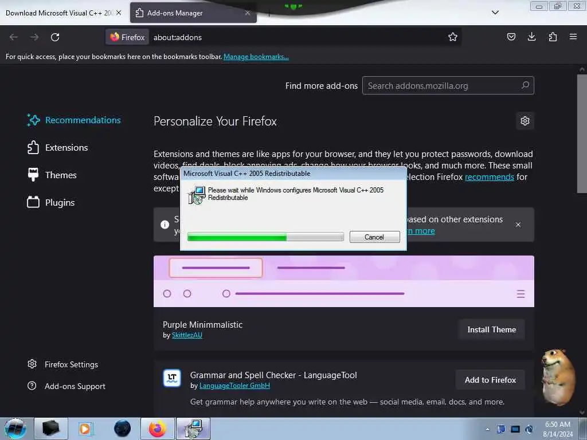Open the Windows Start menu
Image resolution: width=587 pixels, height=440 pixels.
click(x=15, y=429)
